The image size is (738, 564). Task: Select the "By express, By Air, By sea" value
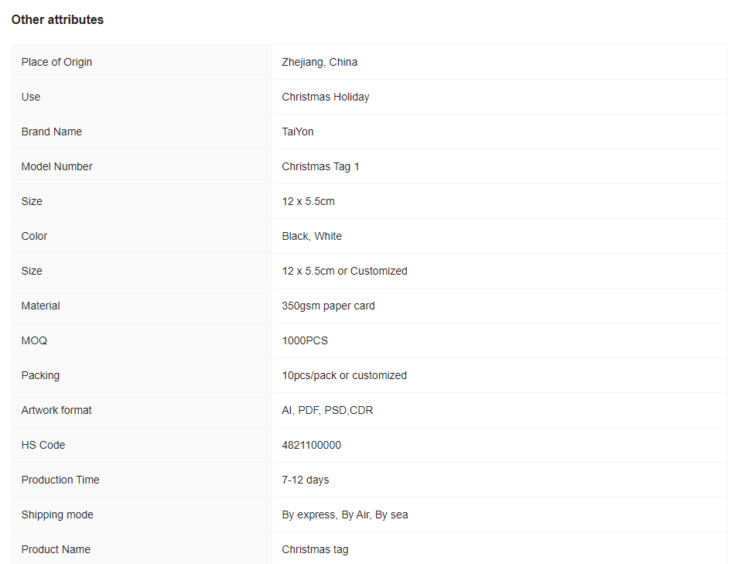click(345, 514)
